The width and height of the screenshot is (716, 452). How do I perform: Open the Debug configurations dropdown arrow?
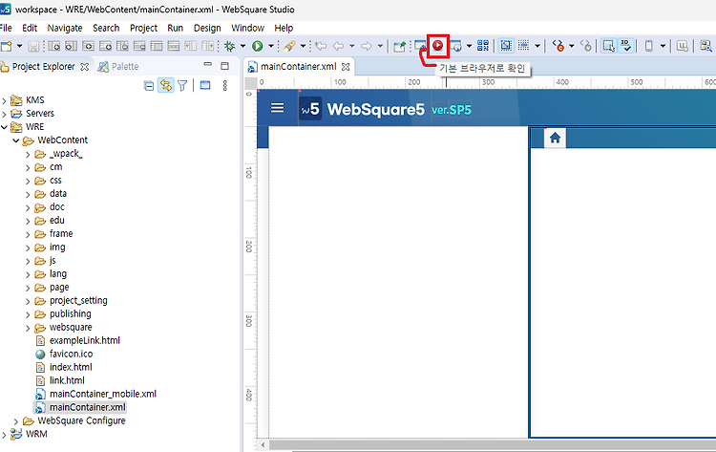coord(242,46)
